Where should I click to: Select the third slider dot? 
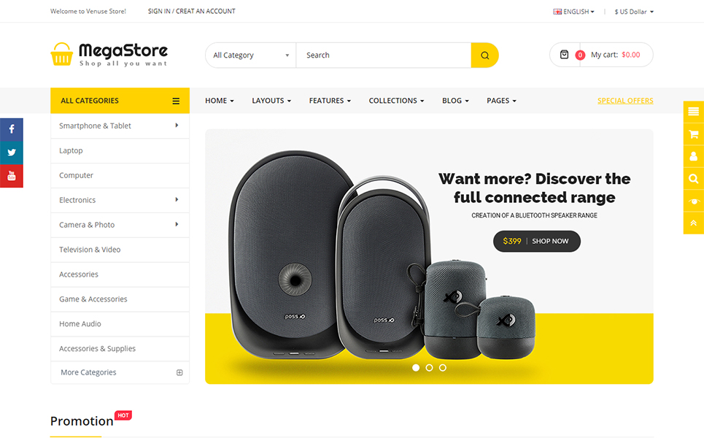[x=443, y=367]
